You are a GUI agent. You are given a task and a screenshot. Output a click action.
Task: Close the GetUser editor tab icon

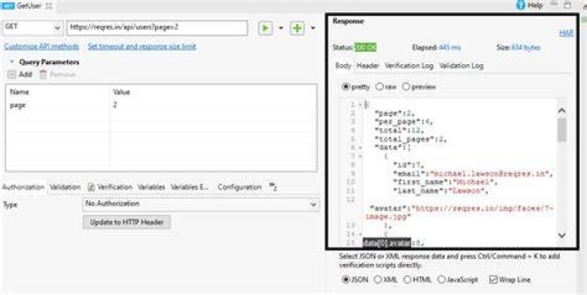[x=49, y=6]
